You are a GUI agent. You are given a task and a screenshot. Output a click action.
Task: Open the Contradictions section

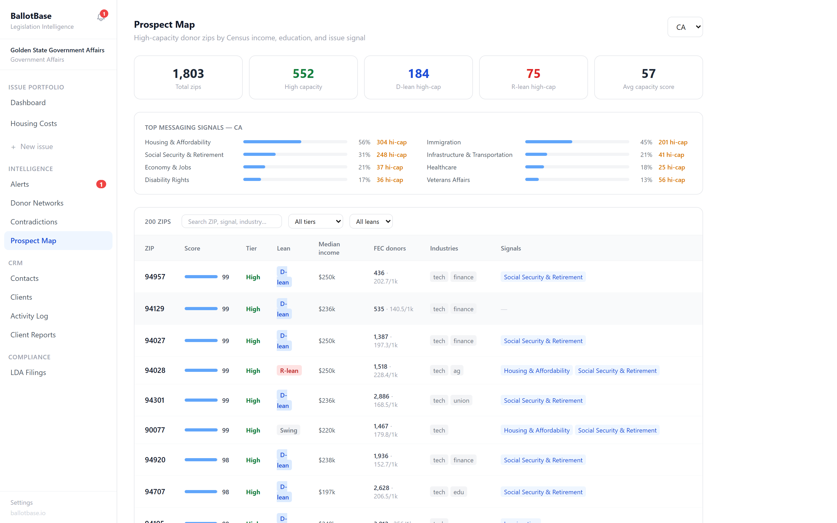(34, 222)
